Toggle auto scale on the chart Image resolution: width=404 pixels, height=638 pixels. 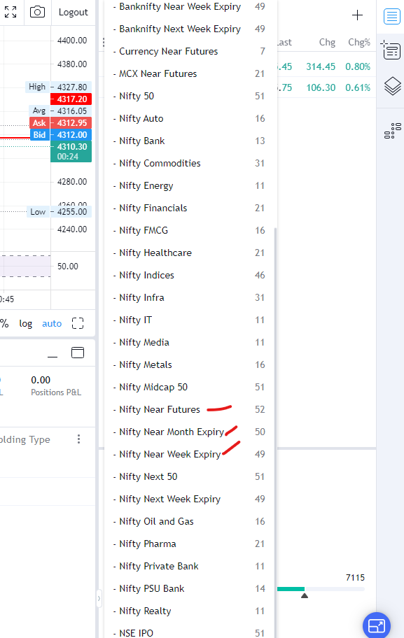[52, 324]
